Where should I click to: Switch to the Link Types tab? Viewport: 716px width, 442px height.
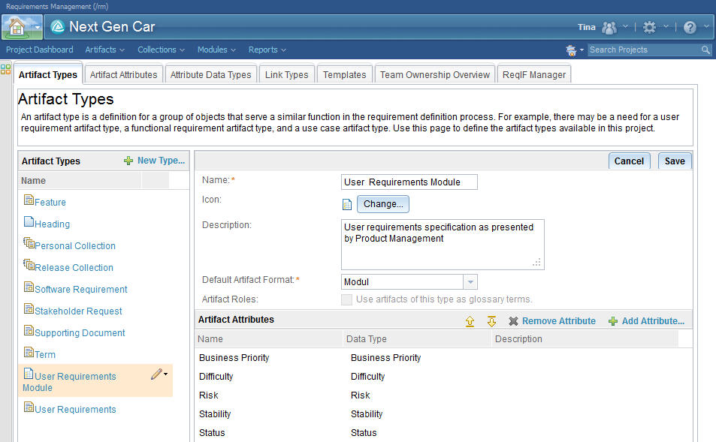click(x=286, y=75)
